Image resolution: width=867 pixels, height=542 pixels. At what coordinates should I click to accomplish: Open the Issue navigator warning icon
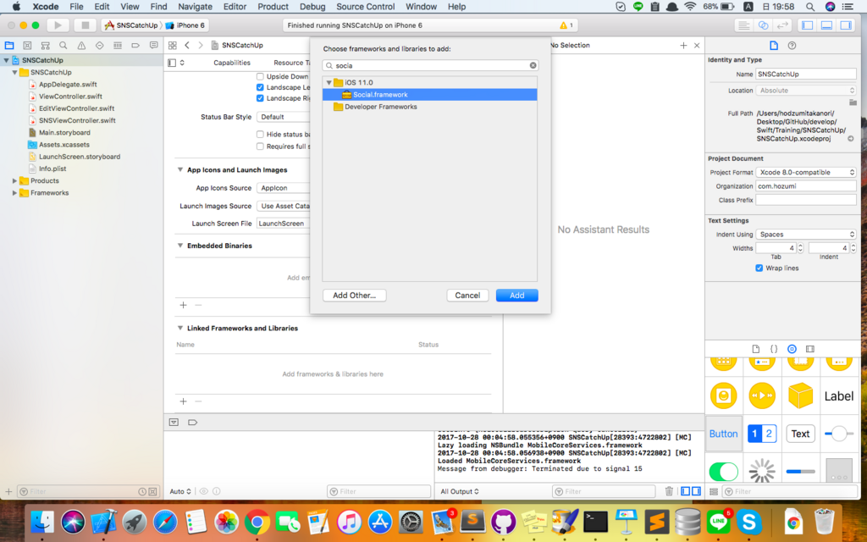point(81,46)
